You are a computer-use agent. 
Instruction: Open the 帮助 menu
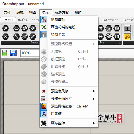pyautogui.click(x=78, y=13)
